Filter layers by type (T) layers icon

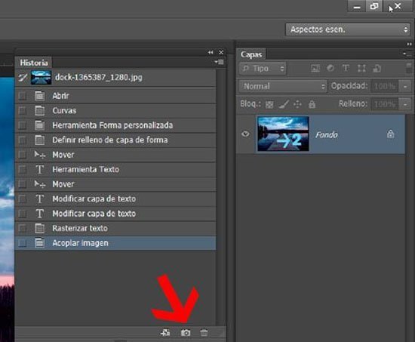(346, 69)
